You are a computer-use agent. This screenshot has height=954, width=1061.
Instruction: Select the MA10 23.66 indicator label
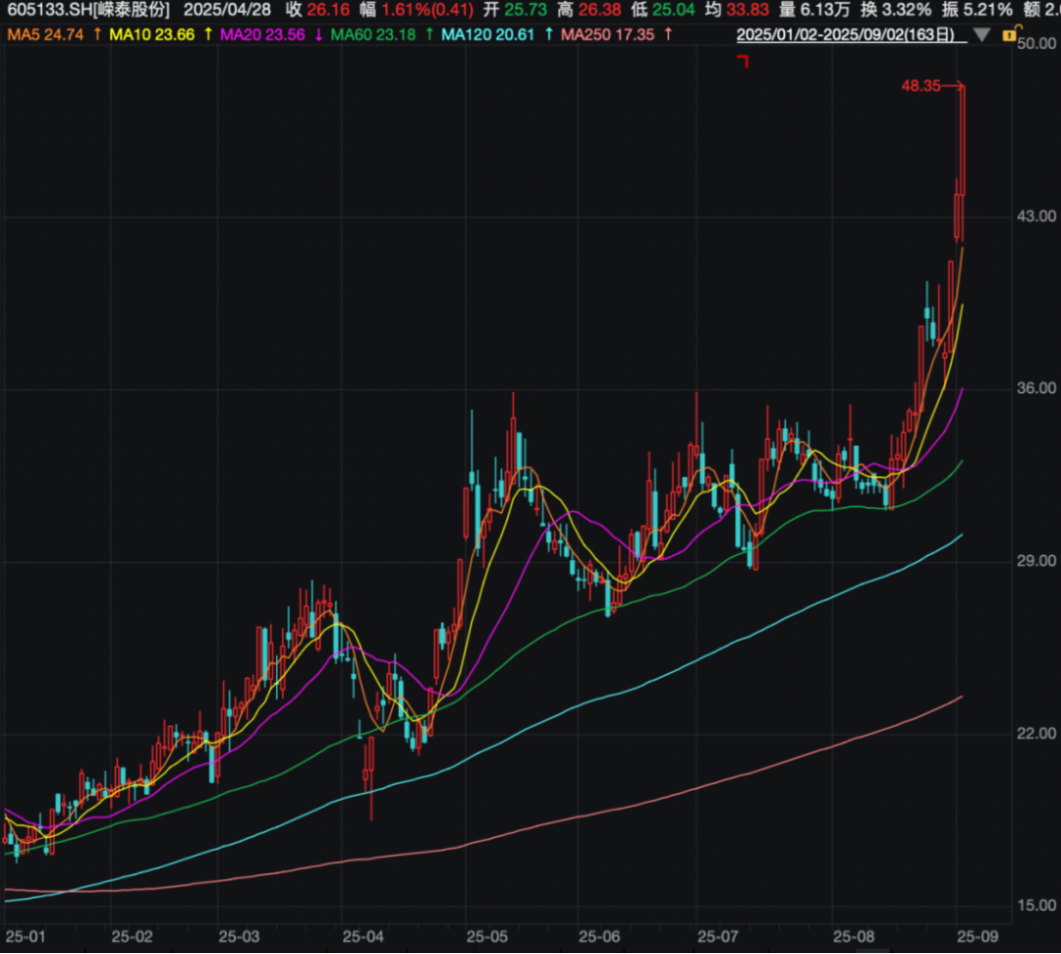151,34
